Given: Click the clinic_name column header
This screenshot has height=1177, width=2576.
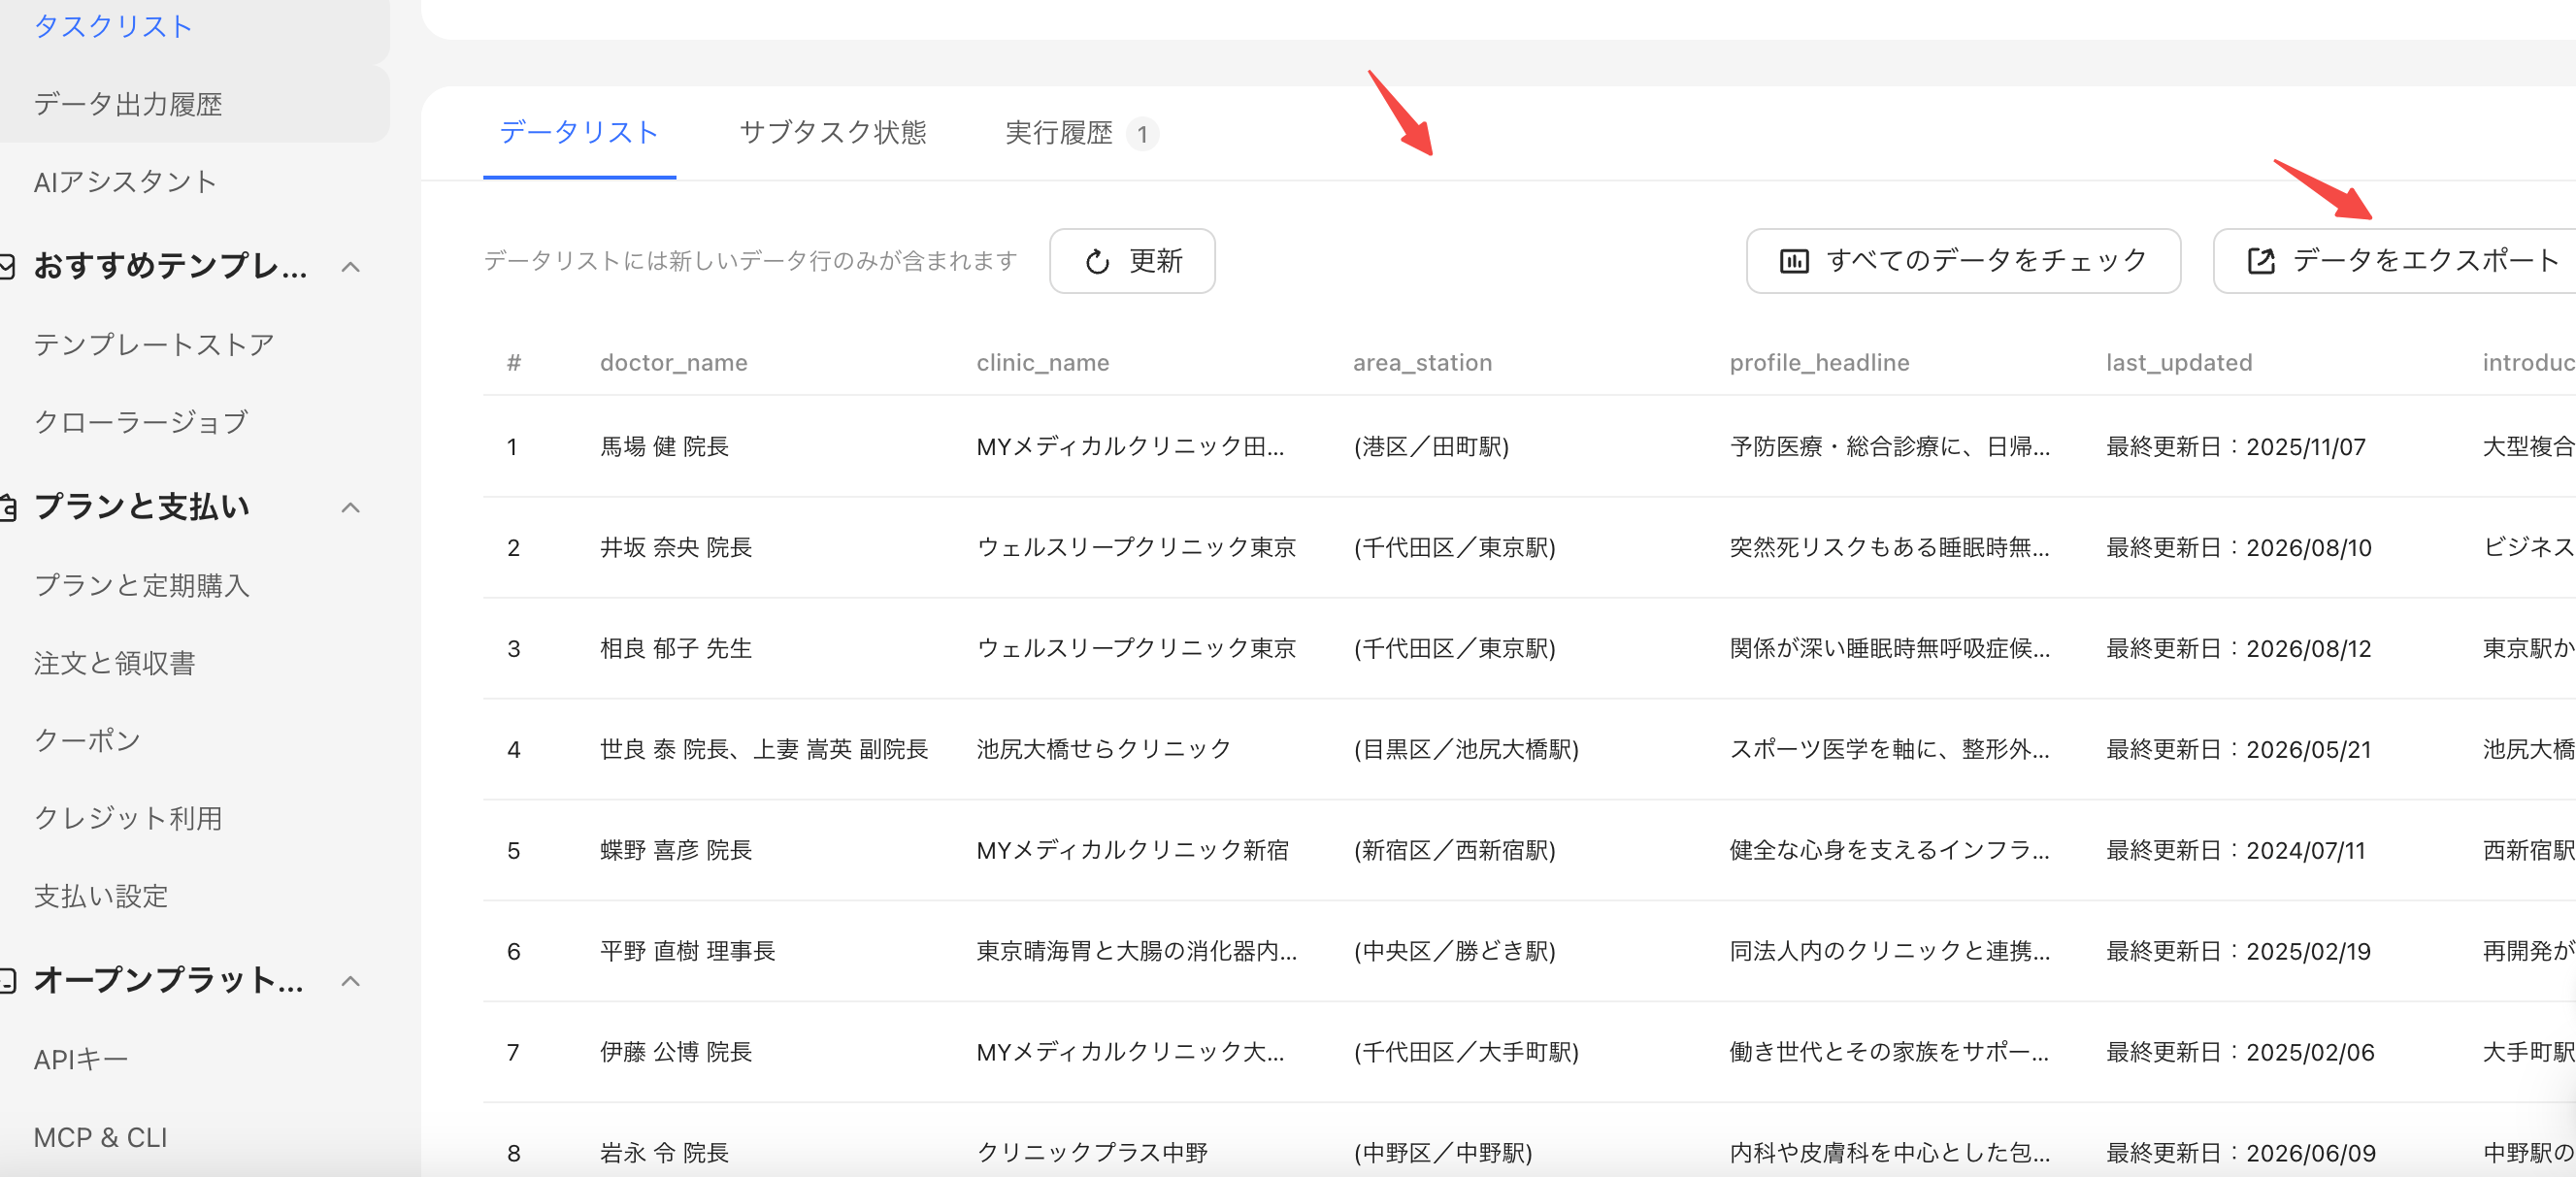Looking at the screenshot, I should point(1042,362).
